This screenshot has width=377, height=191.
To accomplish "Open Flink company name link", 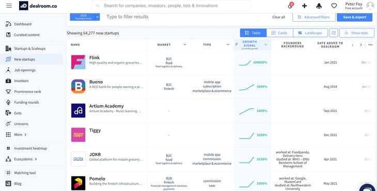I will [x=94, y=58].
